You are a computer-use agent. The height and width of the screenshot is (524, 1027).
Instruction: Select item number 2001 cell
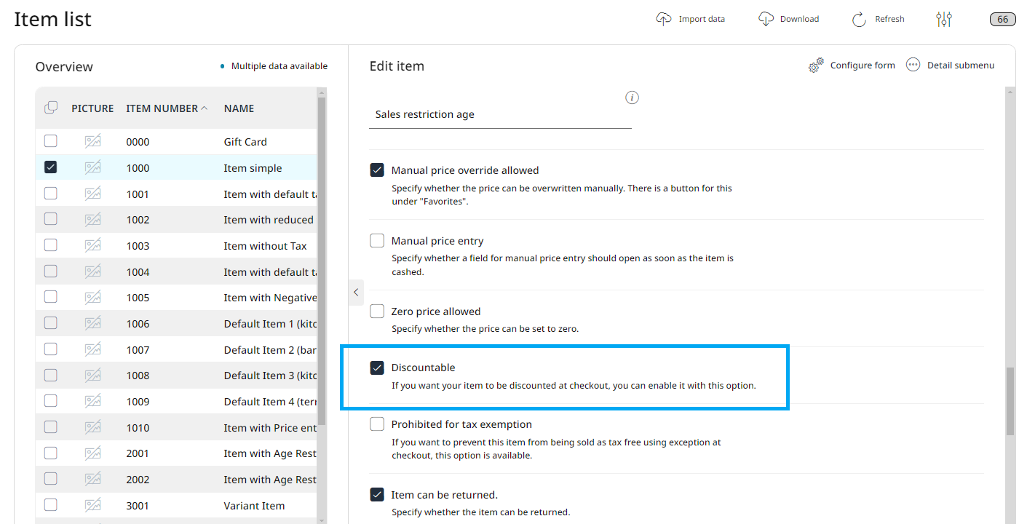click(138, 453)
